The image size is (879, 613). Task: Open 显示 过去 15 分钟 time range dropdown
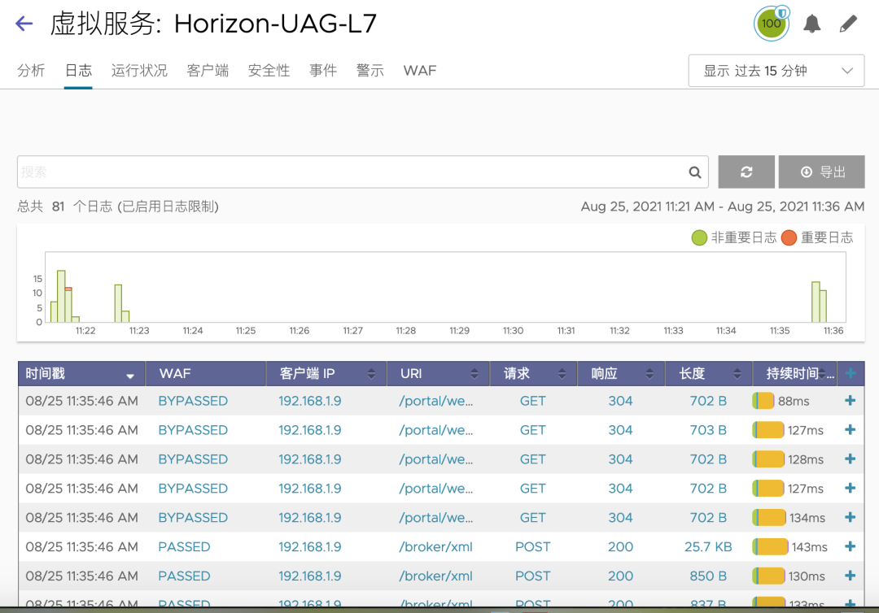(x=776, y=71)
